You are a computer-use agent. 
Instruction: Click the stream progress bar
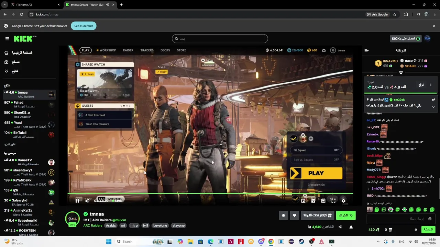210,194
